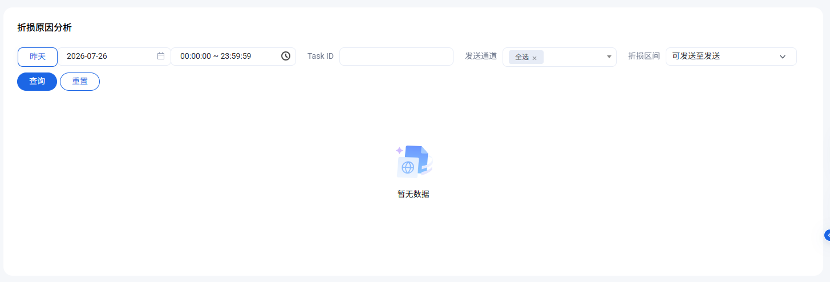
Task: Expand the 折损区间 dropdown chevron
Action: (783, 57)
